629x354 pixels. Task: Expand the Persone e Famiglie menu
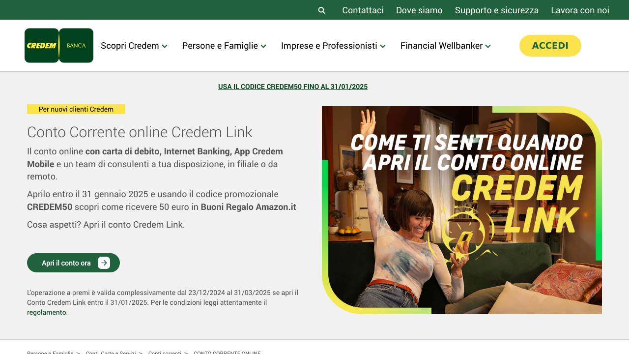(x=224, y=46)
